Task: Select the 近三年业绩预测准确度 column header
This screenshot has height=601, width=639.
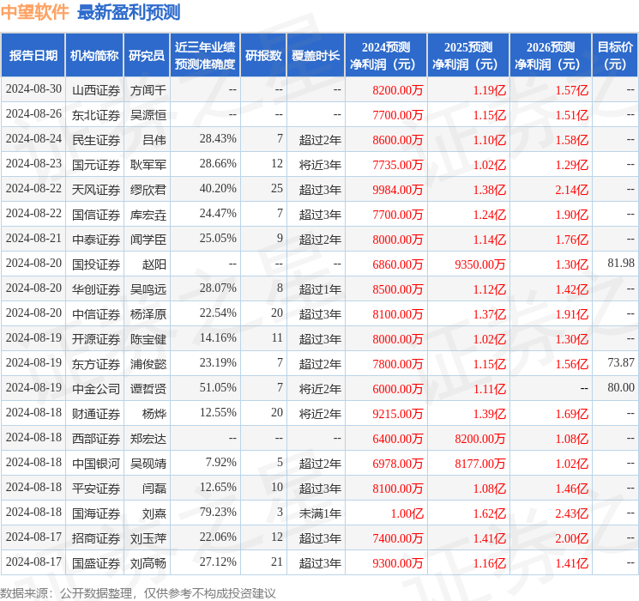Action: point(205,56)
